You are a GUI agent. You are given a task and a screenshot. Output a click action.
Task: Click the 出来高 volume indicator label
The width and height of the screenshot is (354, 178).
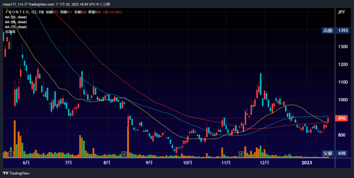(10, 32)
